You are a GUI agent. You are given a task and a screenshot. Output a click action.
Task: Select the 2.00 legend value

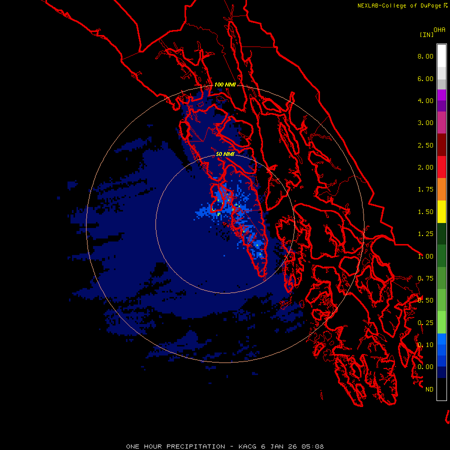coord(425,167)
